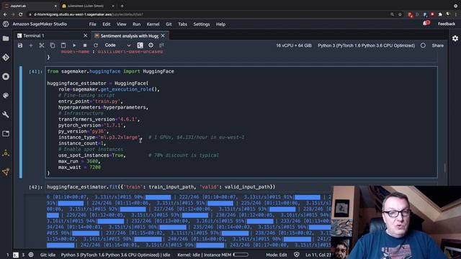The image size is (461, 259).
Task: Open the File menu
Action: (93, 24)
